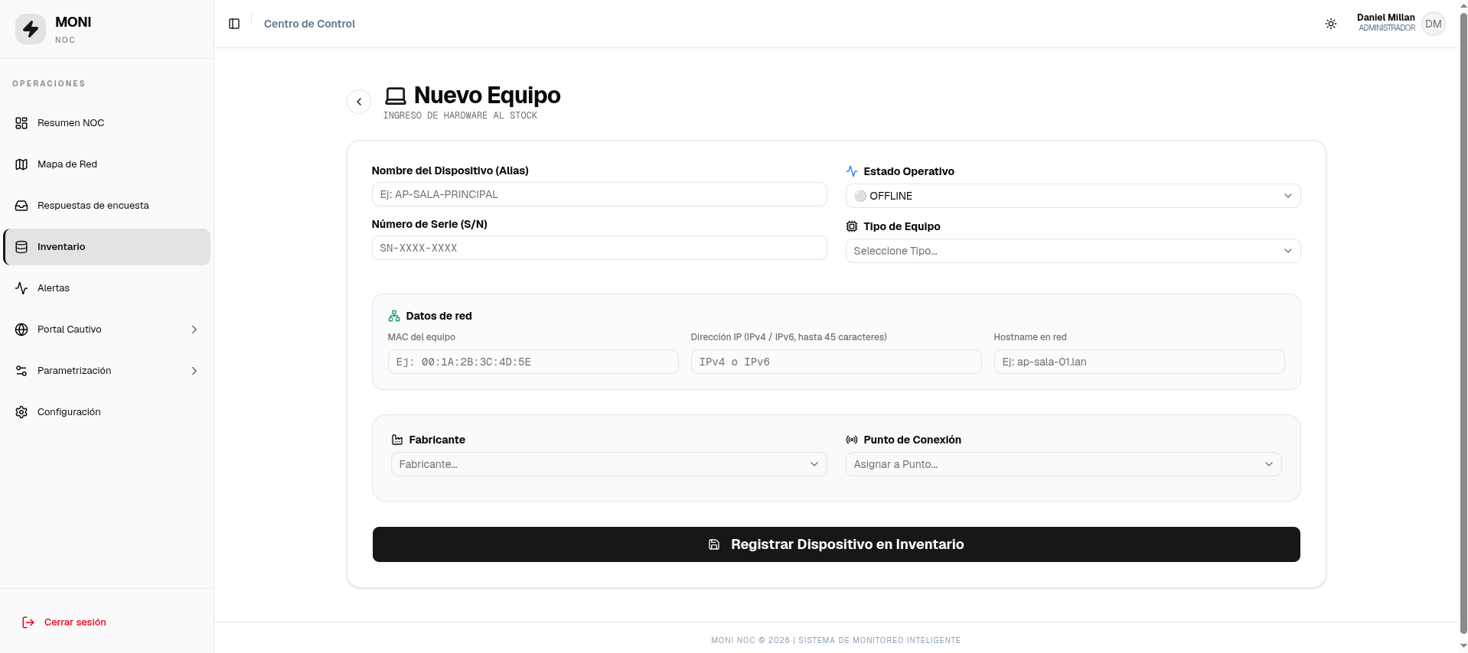Screen dimensions: 1468x653
Task: Click the Daniel Millan user name
Action: (x=1385, y=18)
